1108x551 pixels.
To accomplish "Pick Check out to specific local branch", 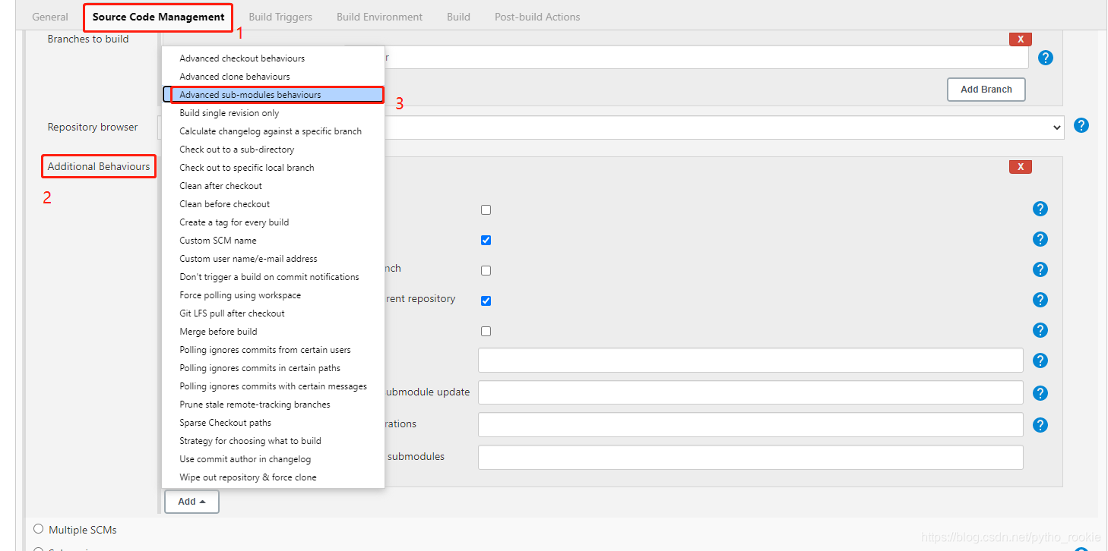I will 273,168.
